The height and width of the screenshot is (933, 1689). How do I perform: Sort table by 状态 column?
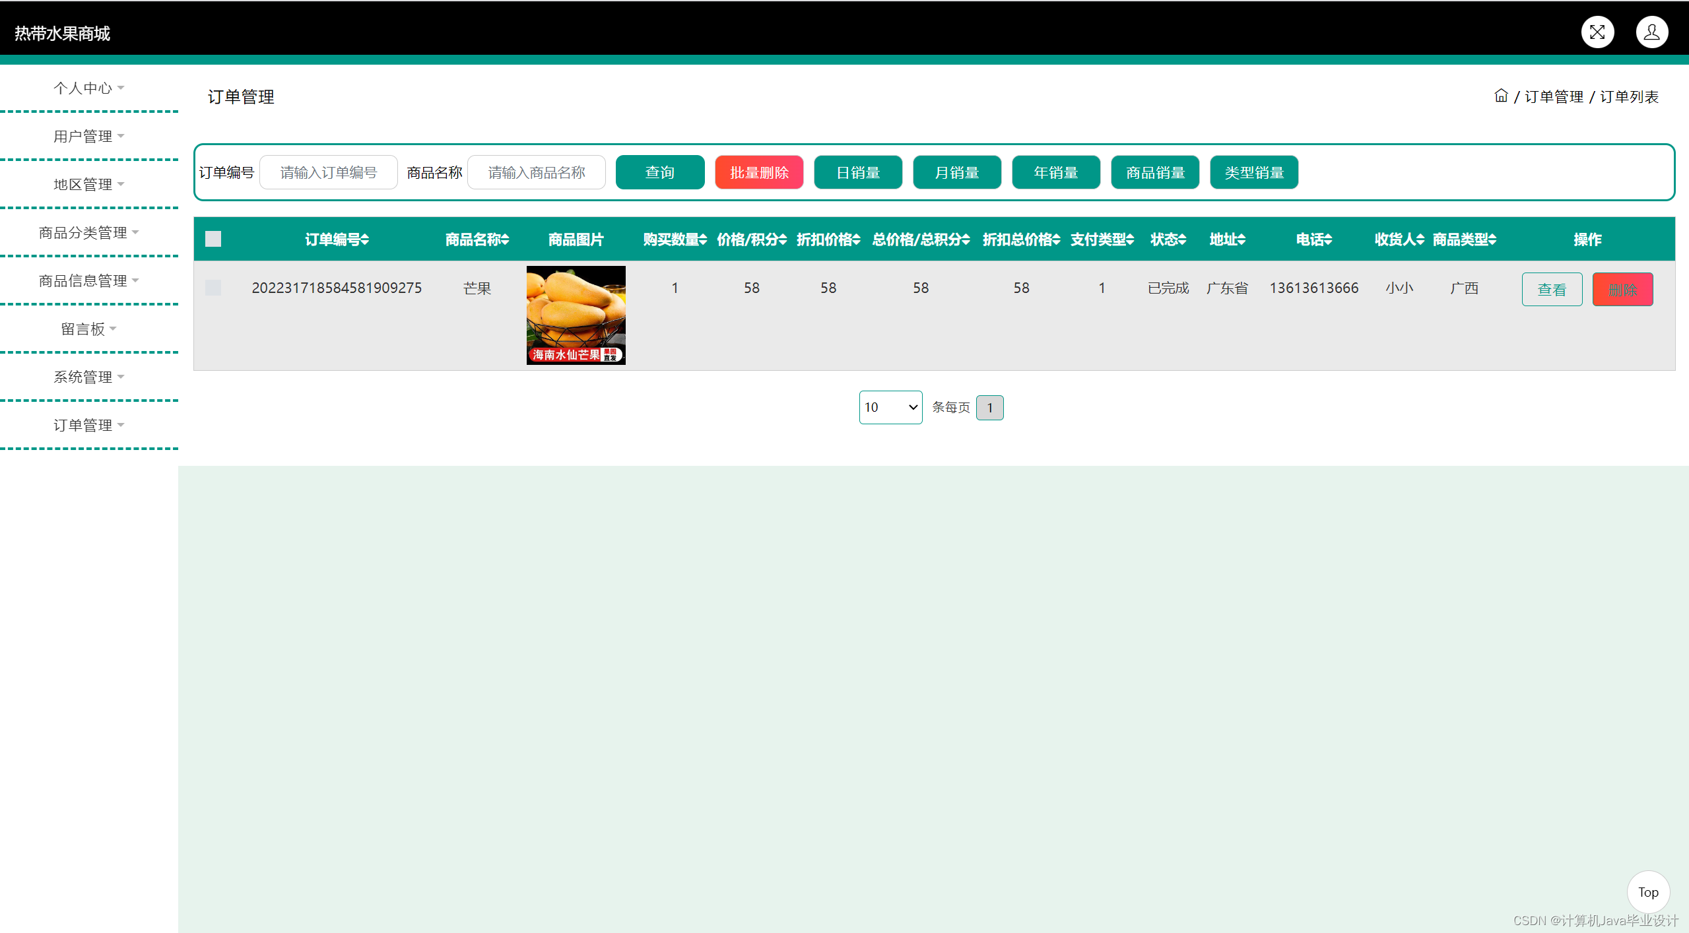click(x=1182, y=240)
